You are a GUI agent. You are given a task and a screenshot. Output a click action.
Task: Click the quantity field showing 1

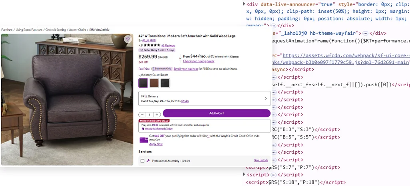[149, 115]
